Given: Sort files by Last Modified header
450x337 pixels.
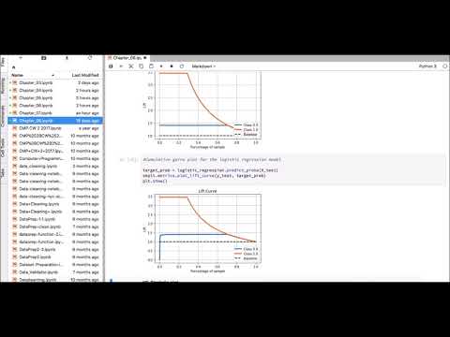Looking at the screenshot, I should (x=85, y=75).
